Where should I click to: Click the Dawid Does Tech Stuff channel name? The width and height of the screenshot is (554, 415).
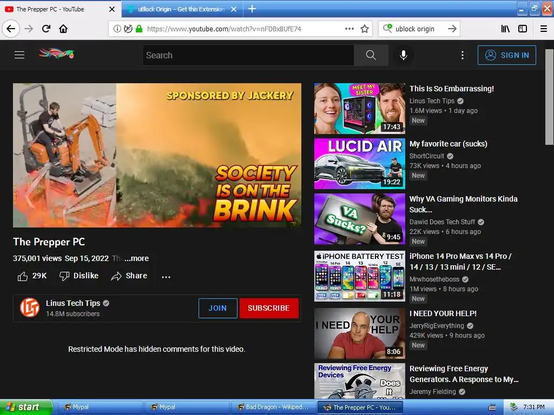click(442, 222)
